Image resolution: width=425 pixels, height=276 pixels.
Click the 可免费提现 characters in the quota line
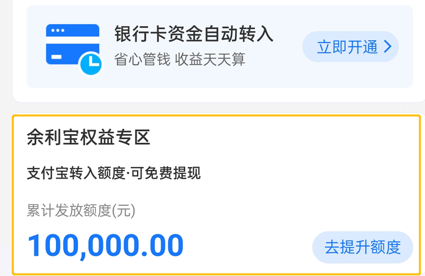tap(166, 173)
